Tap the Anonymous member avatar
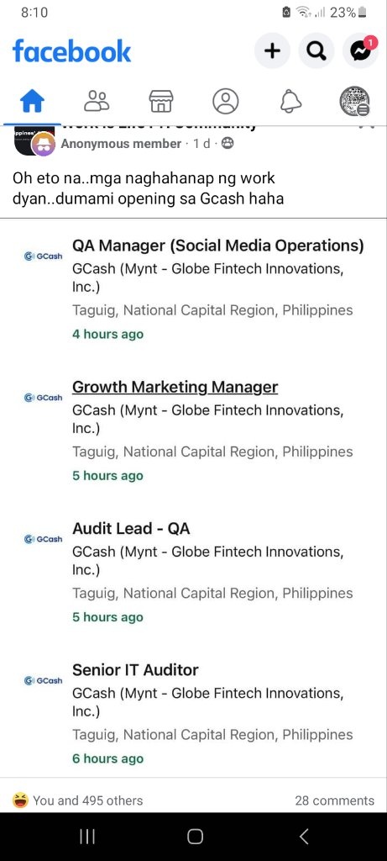Screen dimensions: 387x861 pos(42,145)
